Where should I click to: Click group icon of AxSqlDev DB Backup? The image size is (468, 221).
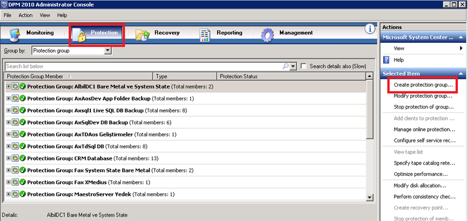tap(15, 122)
